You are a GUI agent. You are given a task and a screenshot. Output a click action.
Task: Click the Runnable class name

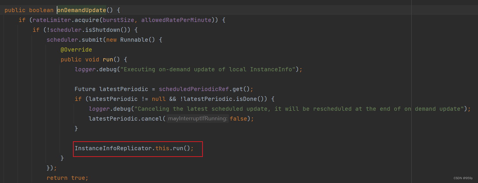(134, 40)
